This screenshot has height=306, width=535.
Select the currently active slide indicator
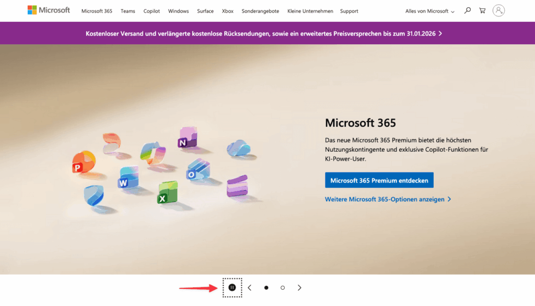coord(266,287)
